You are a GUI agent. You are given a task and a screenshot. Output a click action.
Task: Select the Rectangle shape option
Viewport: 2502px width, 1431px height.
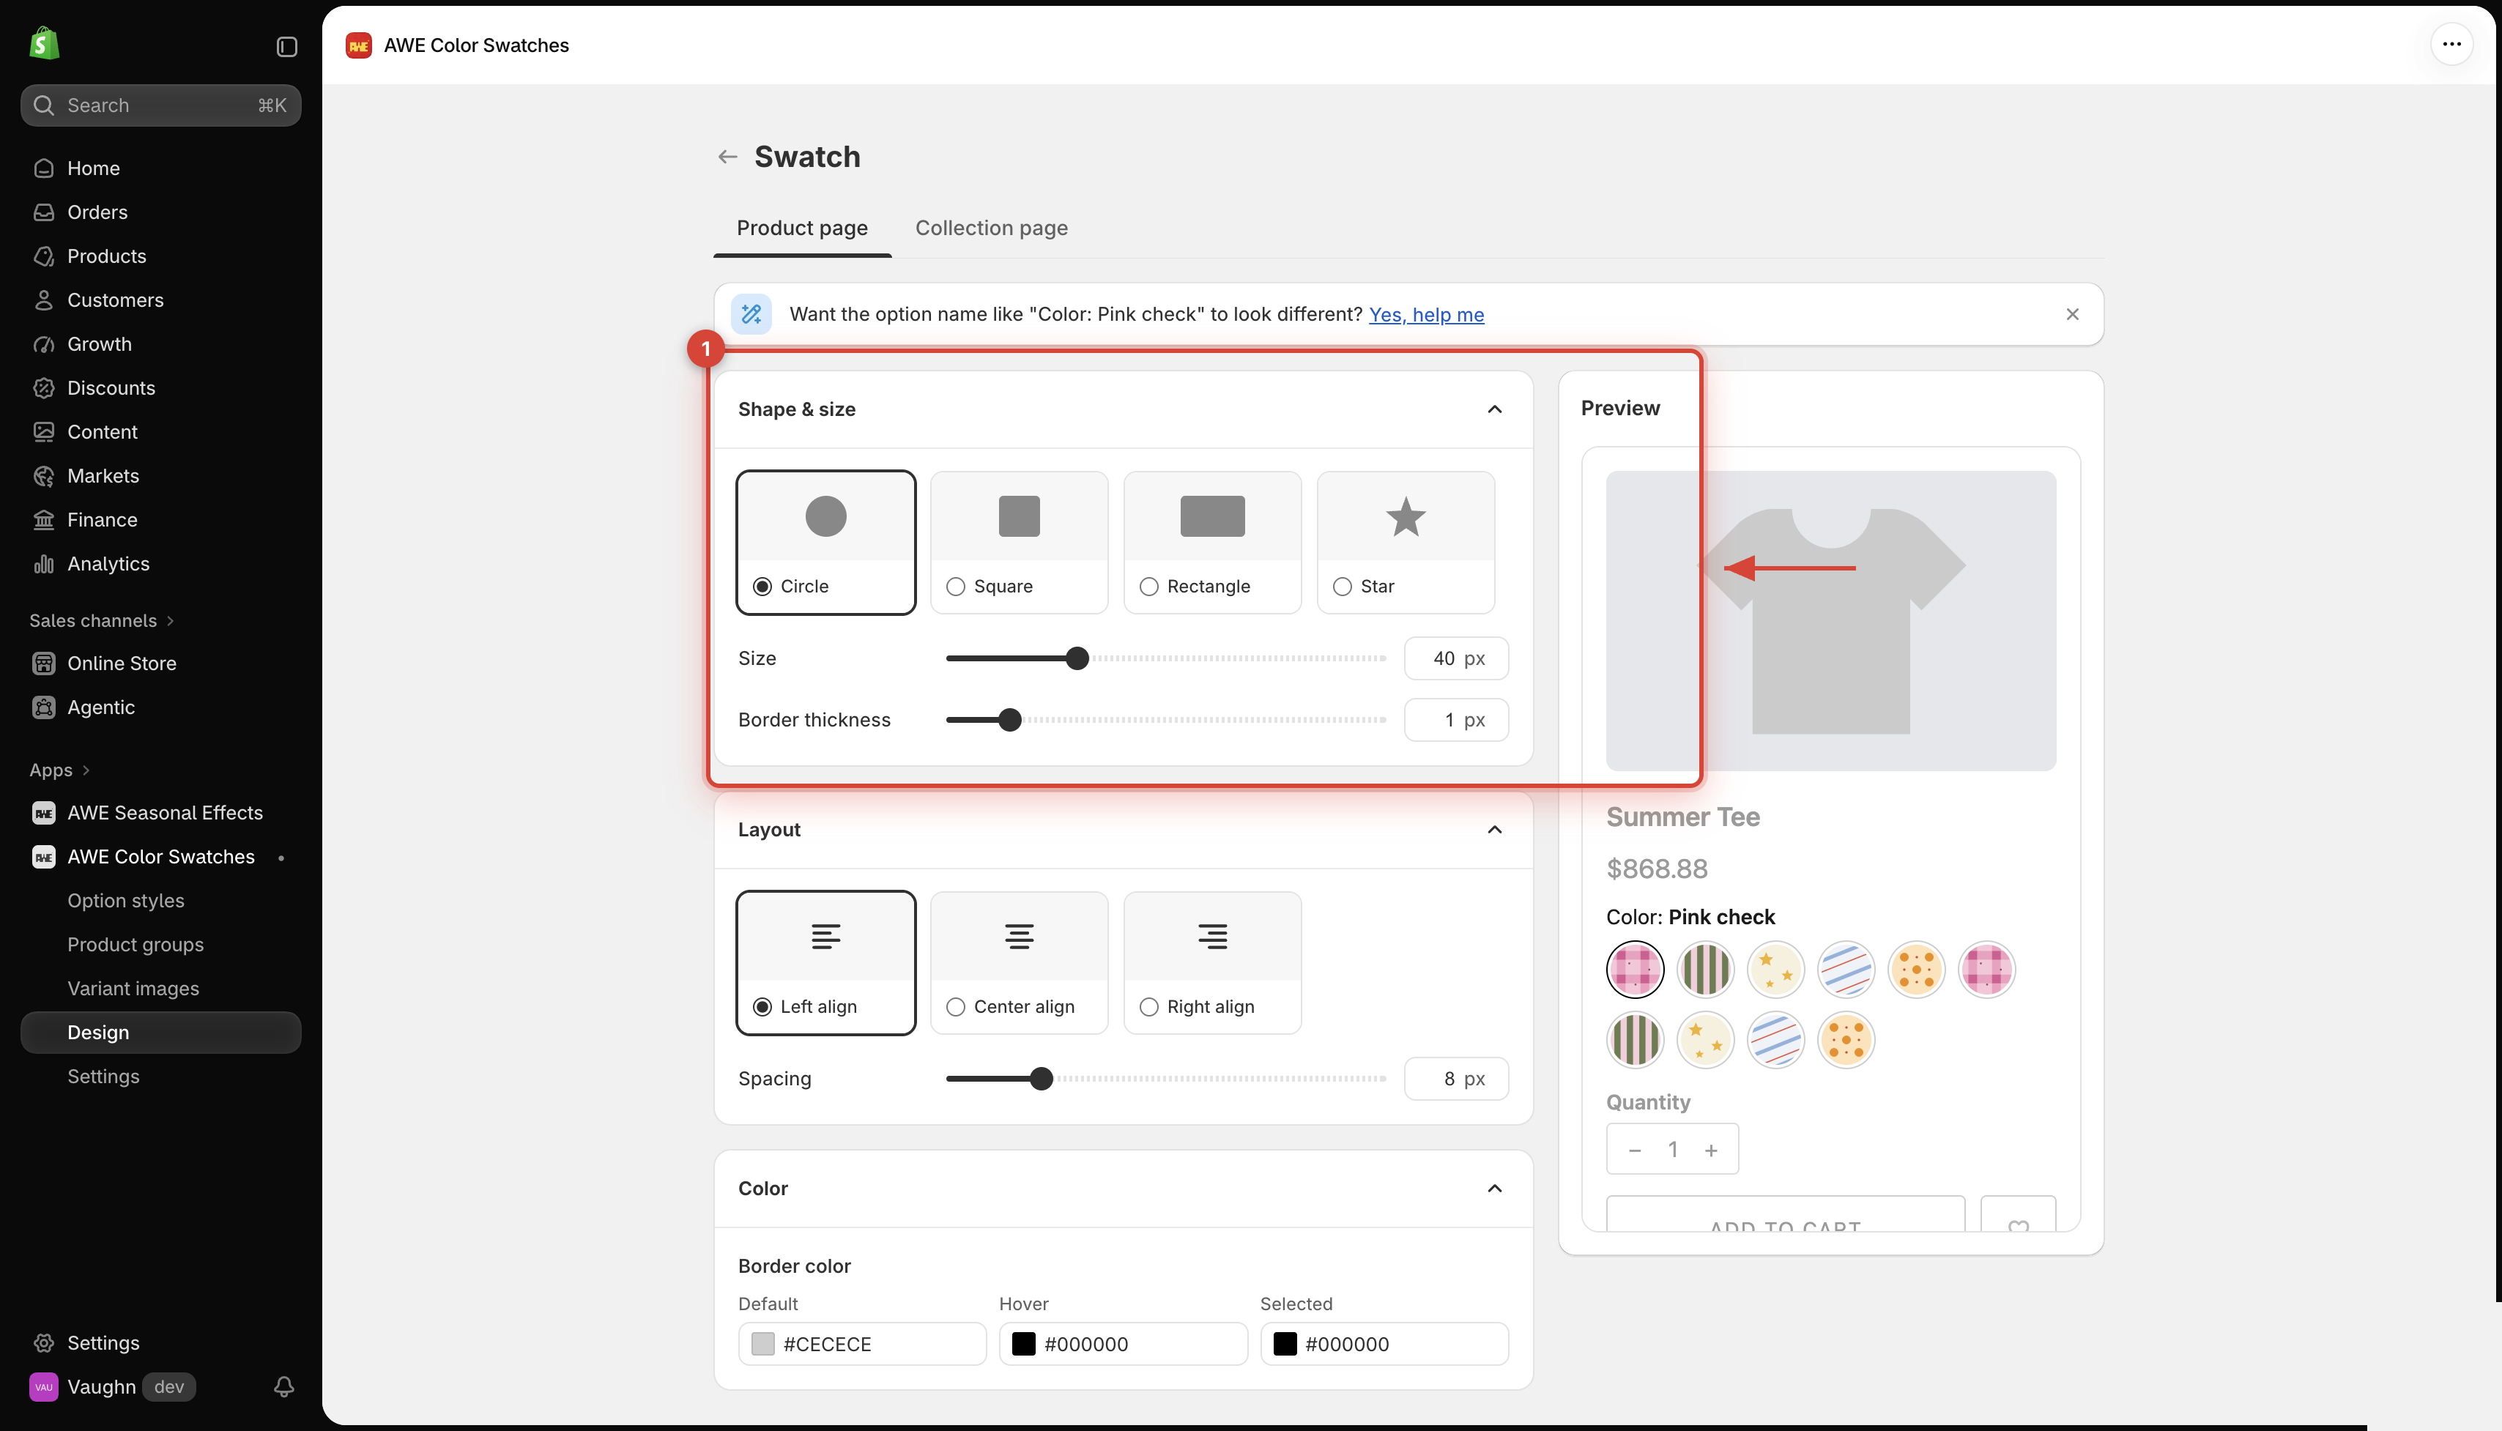coord(1211,543)
